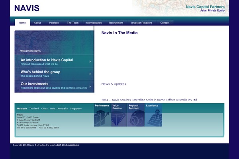The width and height of the screenshot is (239, 159).
Task: Open Who's behind the group
Action: click(x=40, y=72)
